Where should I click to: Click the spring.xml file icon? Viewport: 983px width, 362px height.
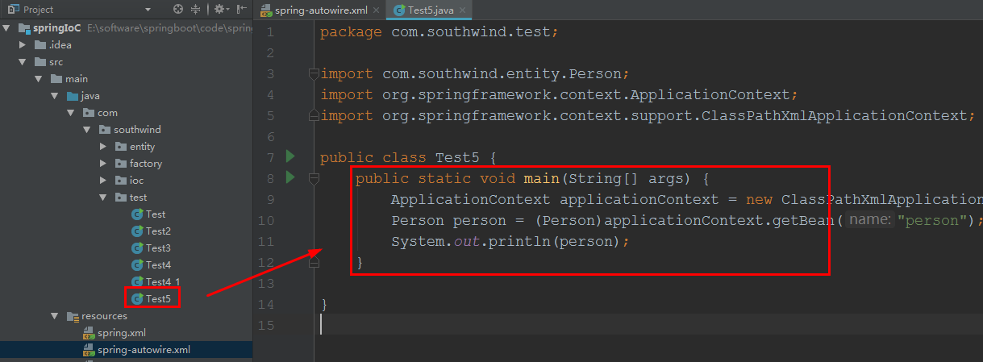click(89, 332)
